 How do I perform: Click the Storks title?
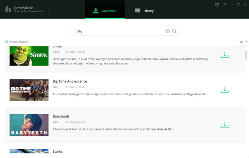[58, 152]
